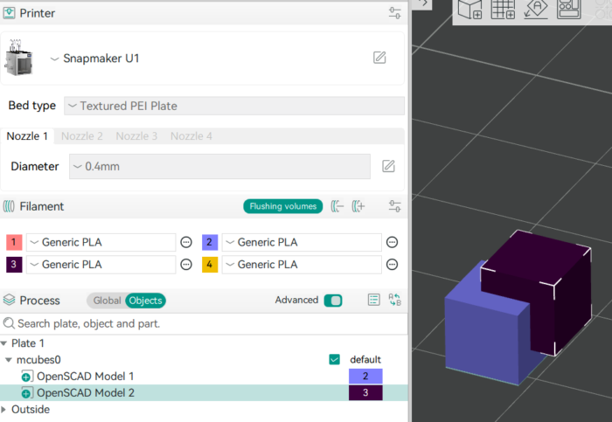Click the Auto orient toolbar icon
The image size is (612, 422).
pyautogui.click(x=536, y=10)
